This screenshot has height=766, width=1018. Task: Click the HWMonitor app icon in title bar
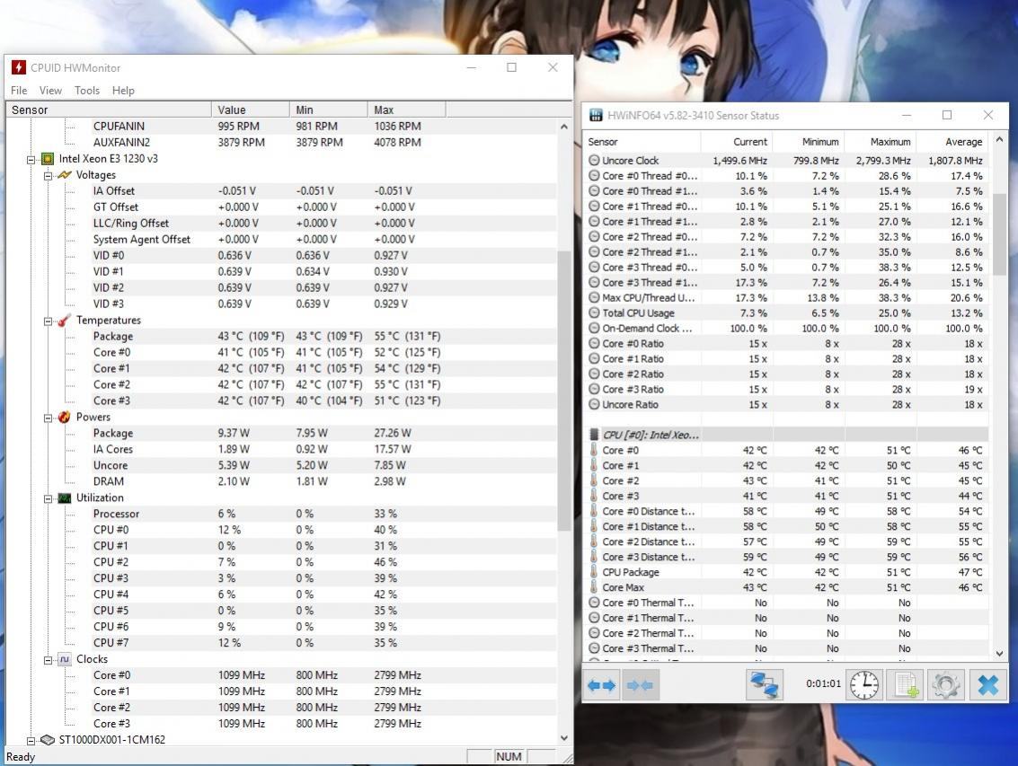pyautogui.click(x=19, y=67)
